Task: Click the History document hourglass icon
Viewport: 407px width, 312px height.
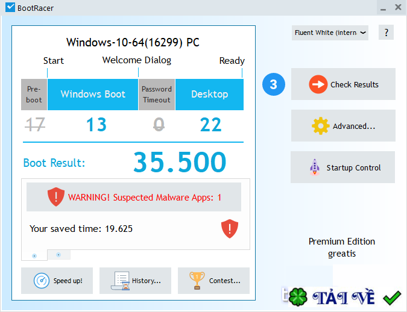Action: pyautogui.click(x=121, y=281)
